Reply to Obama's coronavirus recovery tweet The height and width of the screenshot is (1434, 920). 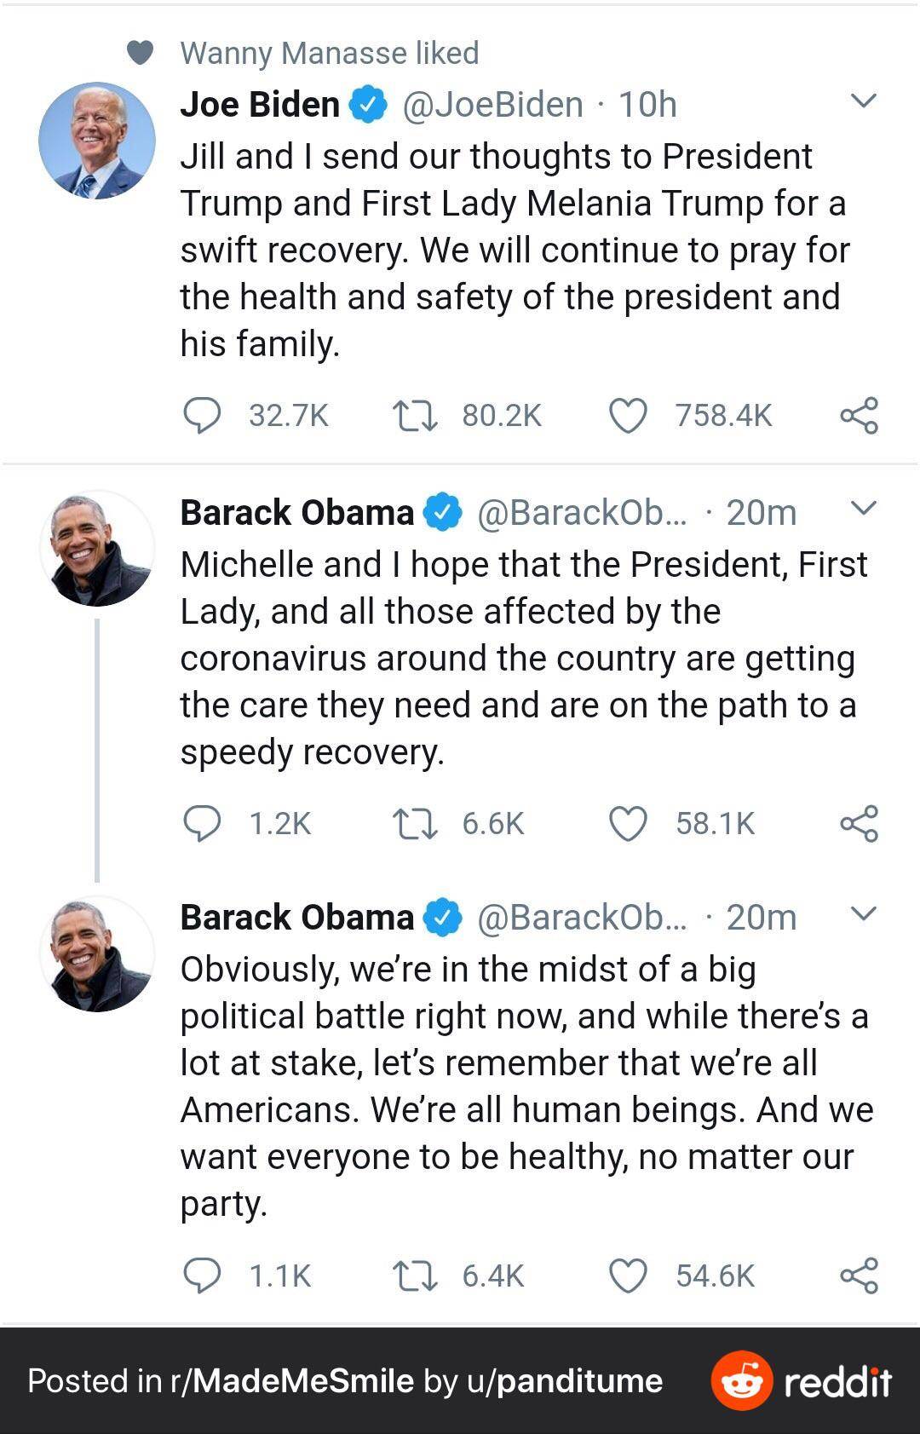(202, 824)
